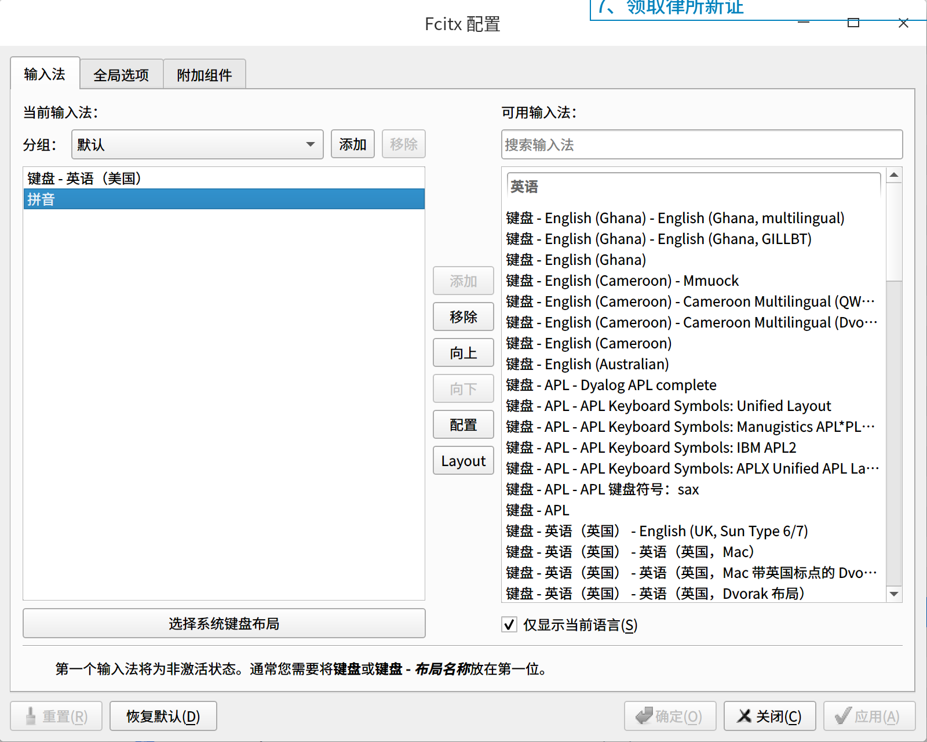Click the middle 移除 button
Screen dimensions: 927x742
click(x=463, y=317)
